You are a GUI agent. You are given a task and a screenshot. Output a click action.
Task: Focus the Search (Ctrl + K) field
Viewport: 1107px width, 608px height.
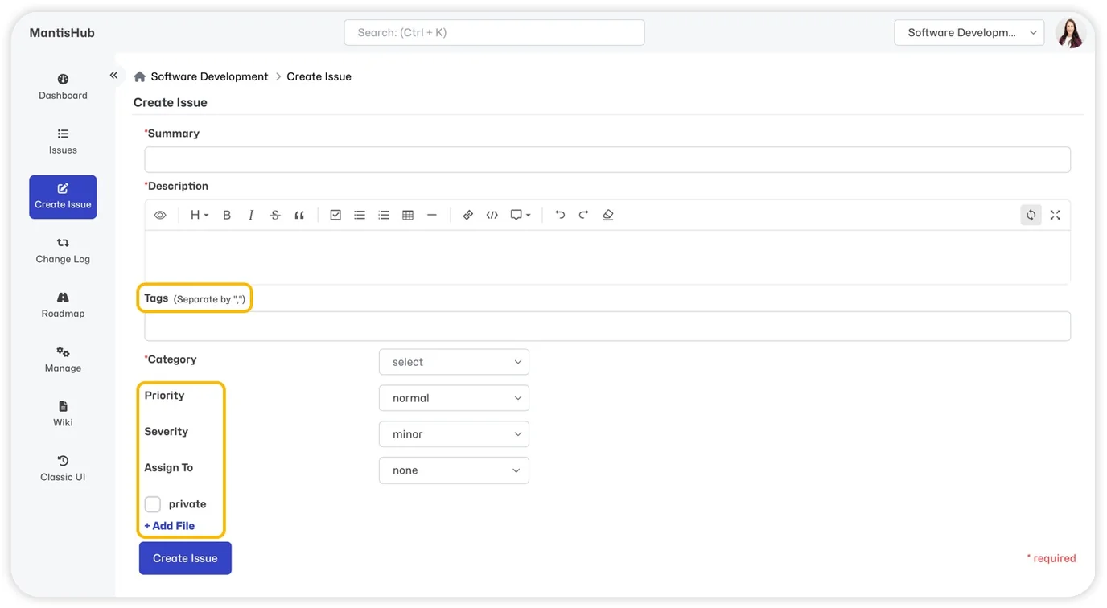pos(494,33)
